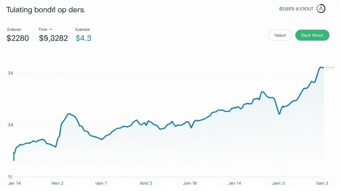Expand the "Finde" dropdown arrow
This screenshot has height=191, width=340.
coord(51,30)
